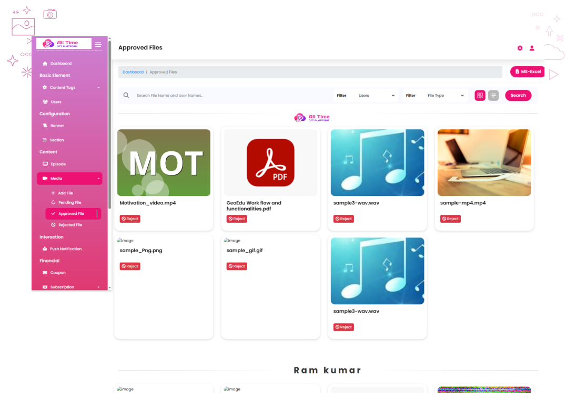Click the Pending File spinner icon

coord(53,203)
